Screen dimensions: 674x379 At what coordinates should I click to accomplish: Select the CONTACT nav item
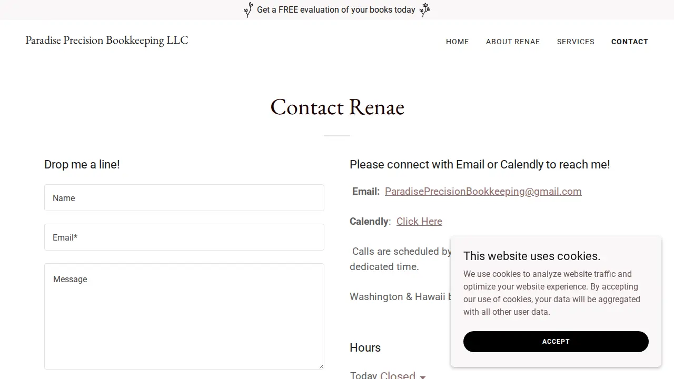tap(630, 42)
